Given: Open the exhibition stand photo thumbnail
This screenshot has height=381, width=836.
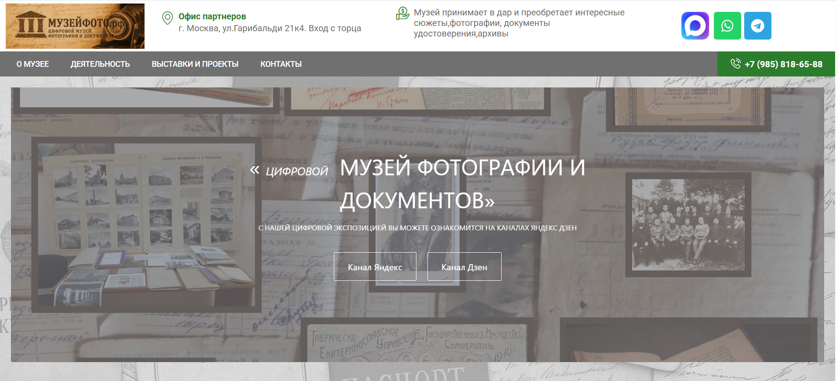Looking at the screenshot, I should tap(146, 225).
